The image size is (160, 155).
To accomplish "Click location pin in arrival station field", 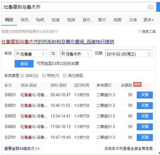I will pyautogui.click(x=88, y=54).
